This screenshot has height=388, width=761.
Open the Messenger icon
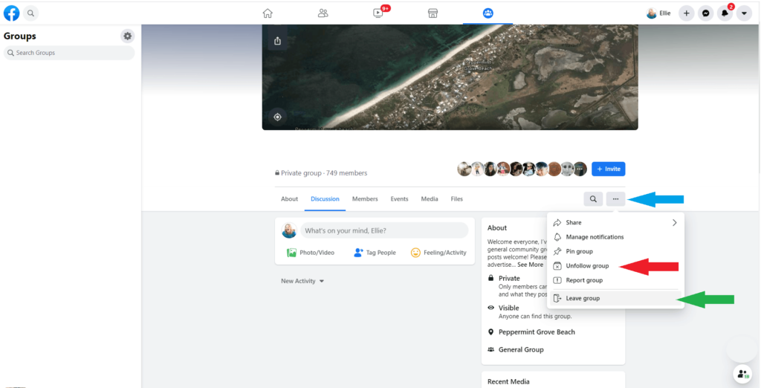click(706, 13)
